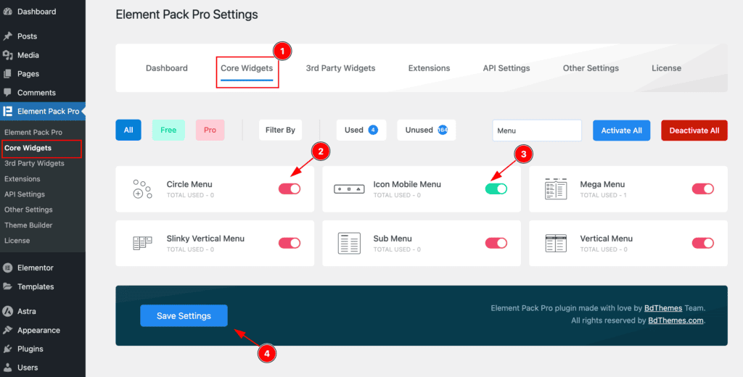Click the Mega Menu title text
The image size is (743, 377).
[x=602, y=184]
